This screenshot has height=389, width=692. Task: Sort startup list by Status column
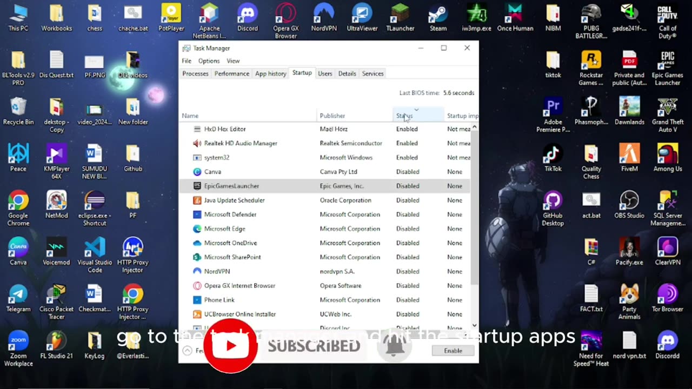pyautogui.click(x=418, y=115)
